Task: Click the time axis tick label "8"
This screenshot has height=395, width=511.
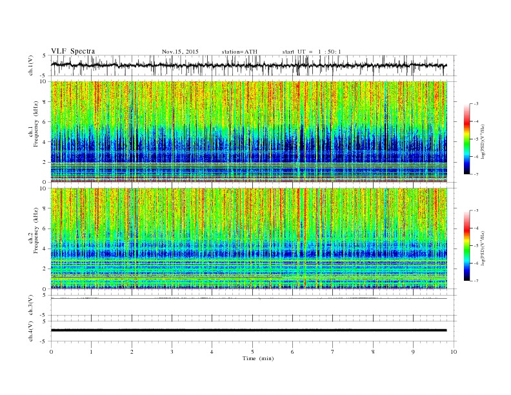Action: click(x=373, y=352)
